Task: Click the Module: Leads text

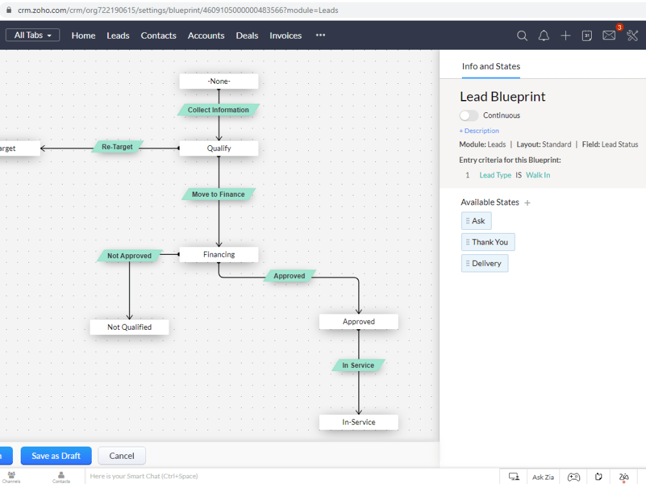Action: point(483,145)
